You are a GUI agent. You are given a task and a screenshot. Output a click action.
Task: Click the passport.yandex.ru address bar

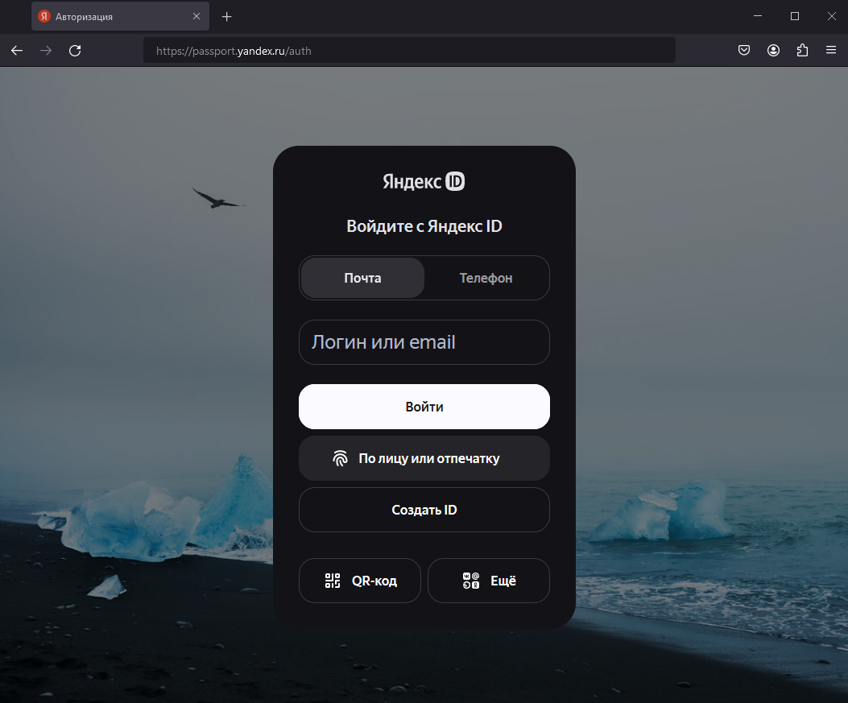[x=409, y=51]
